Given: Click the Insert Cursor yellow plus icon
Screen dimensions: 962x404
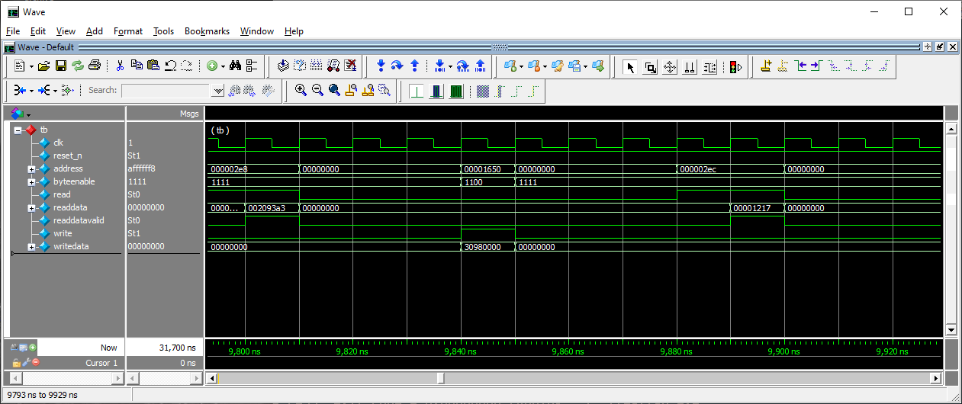Looking at the screenshot, I should pyautogui.click(x=767, y=66).
